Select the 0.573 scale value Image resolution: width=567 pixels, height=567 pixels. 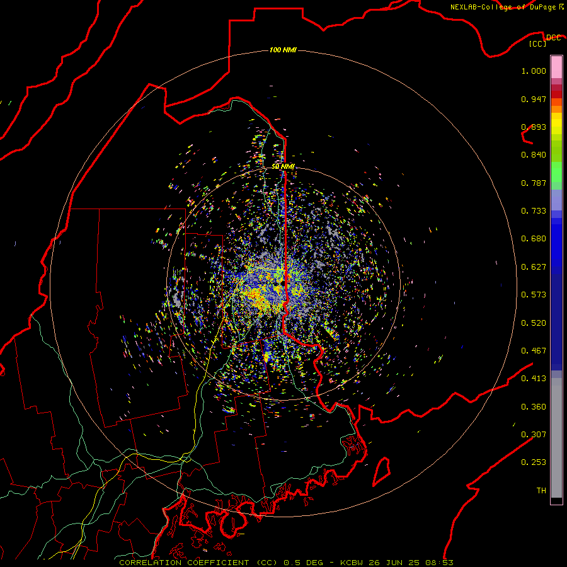pos(534,295)
